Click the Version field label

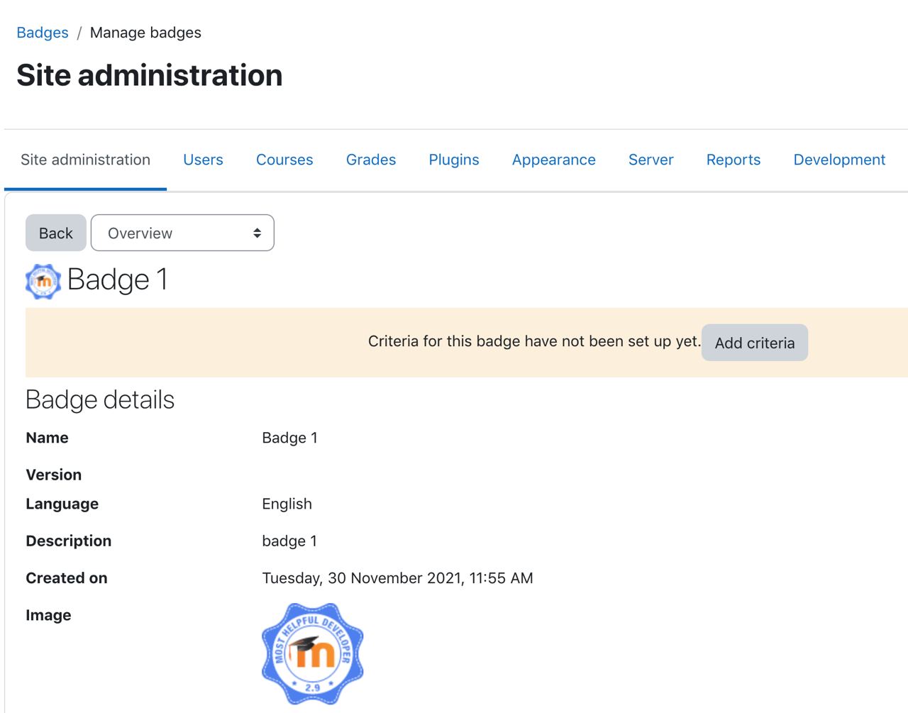[54, 475]
